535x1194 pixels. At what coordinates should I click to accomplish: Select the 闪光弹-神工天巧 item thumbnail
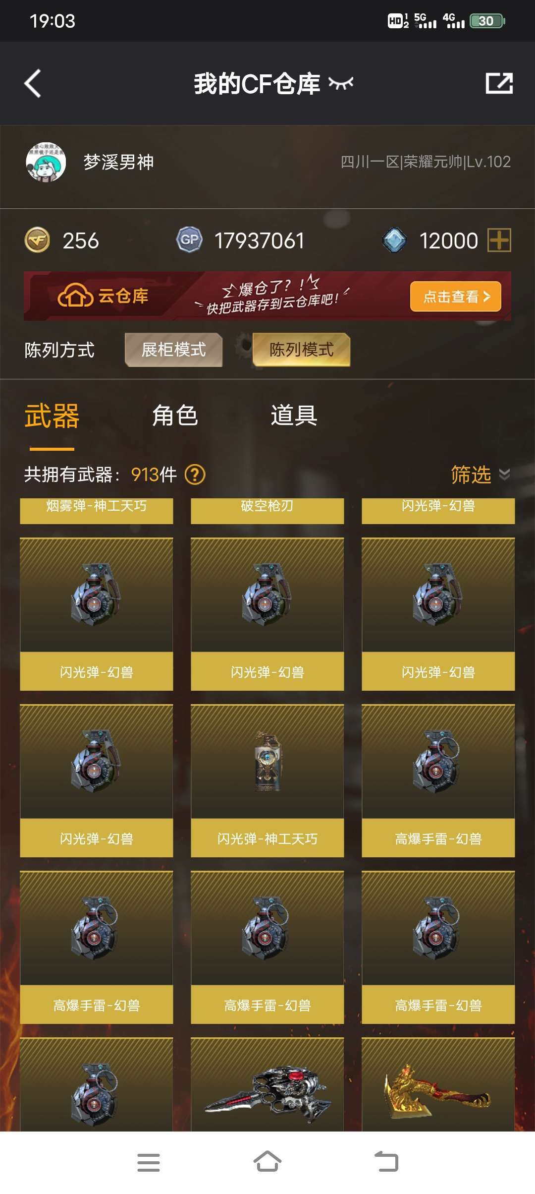pos(267,762)
